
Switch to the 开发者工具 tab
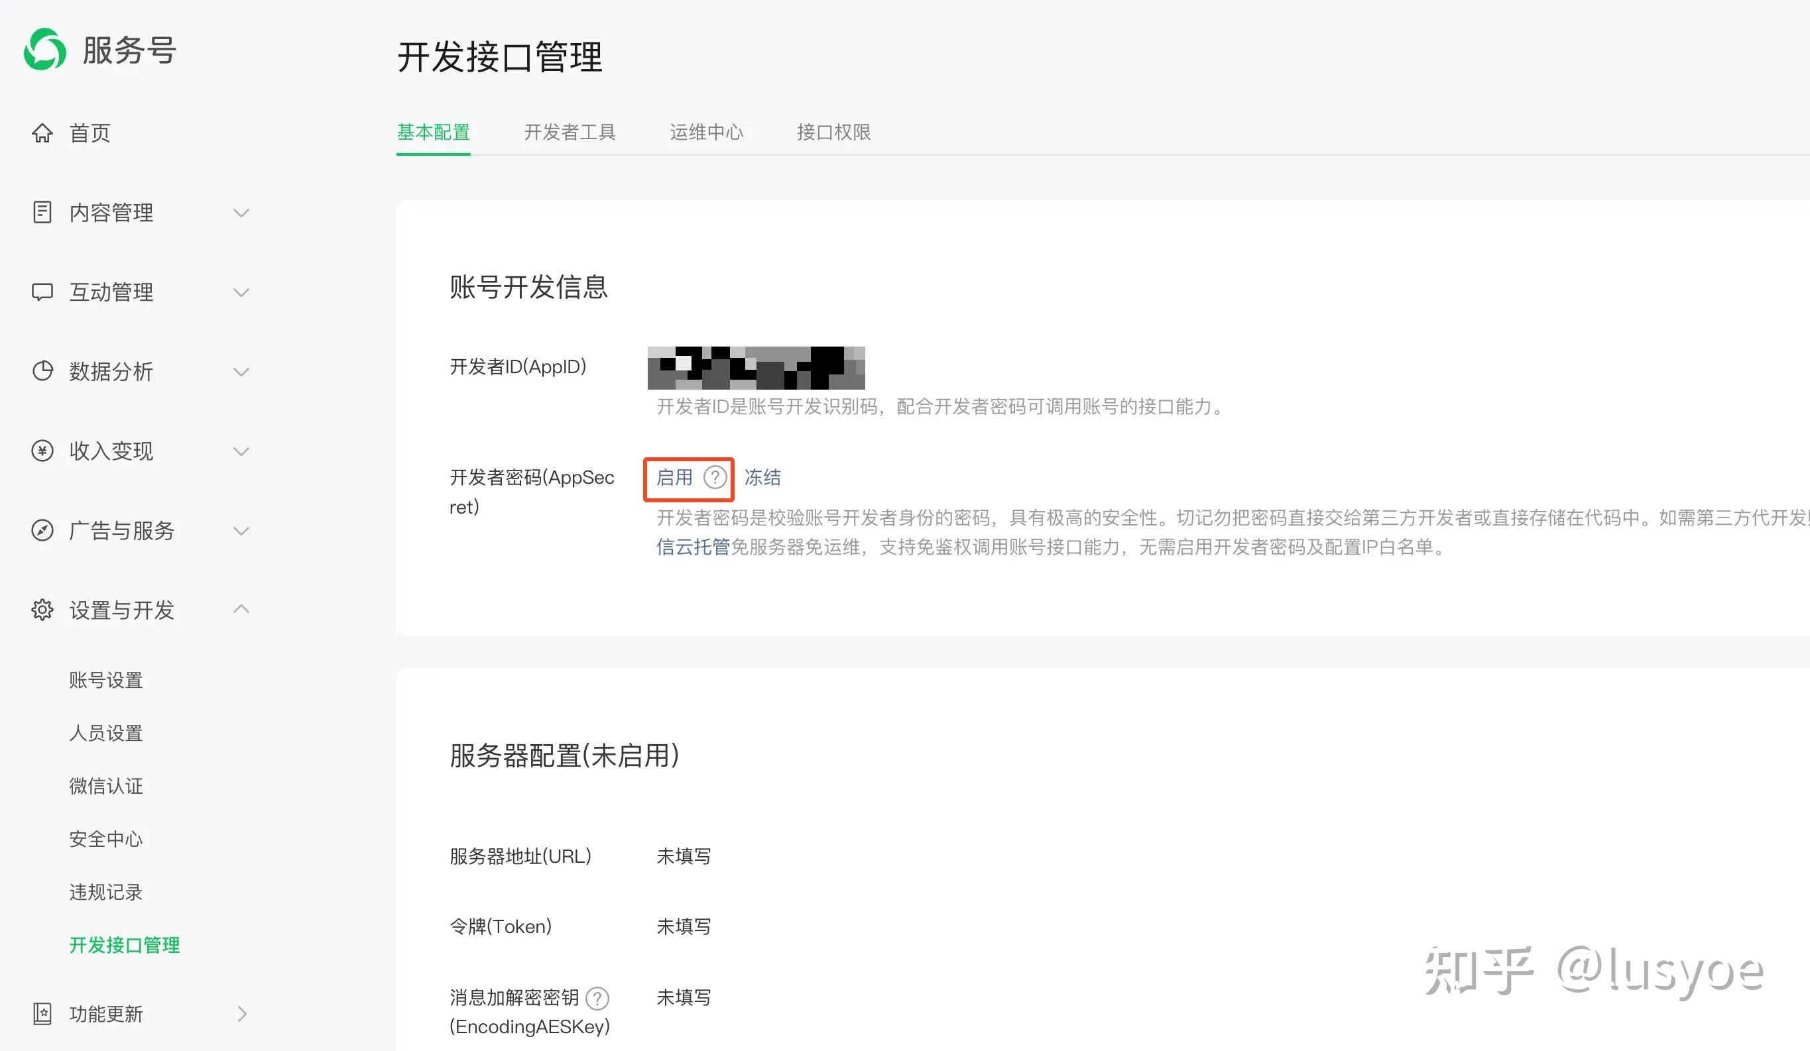tap(570, 132)
